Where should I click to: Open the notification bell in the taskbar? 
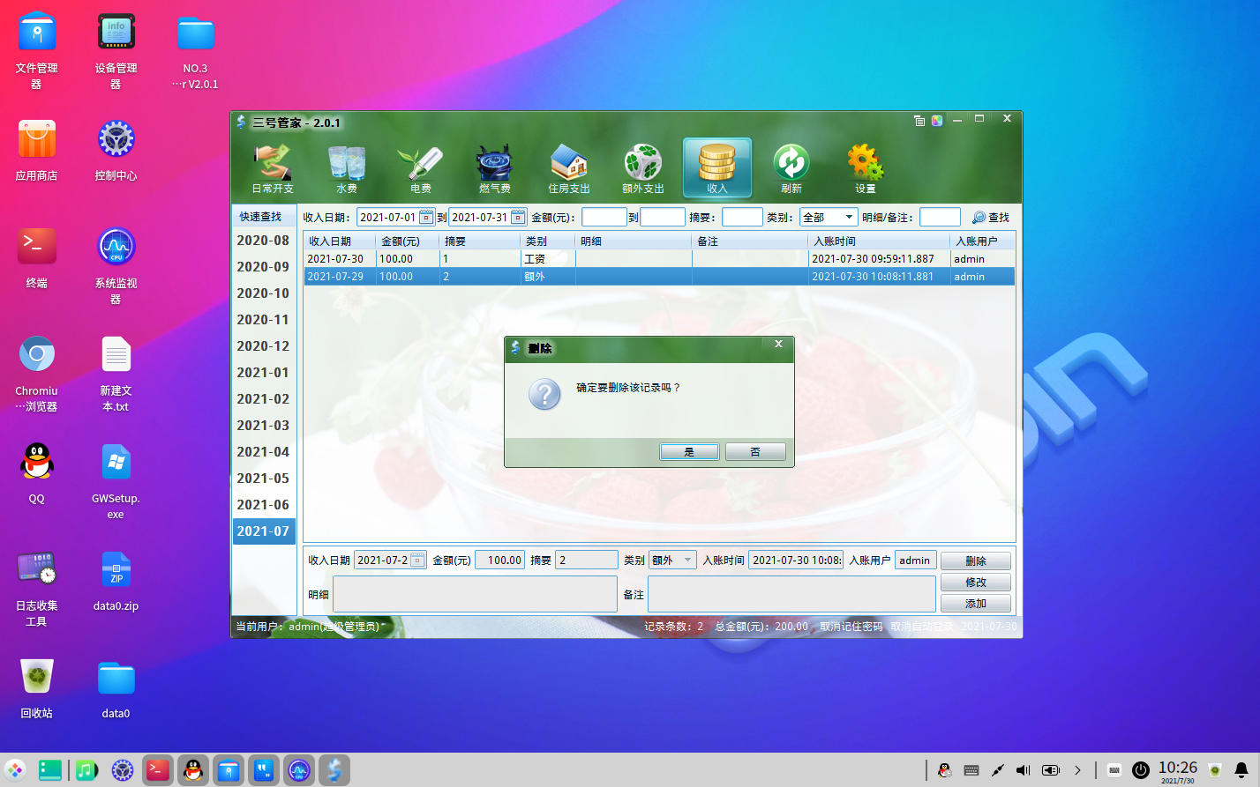click(x=1241, y=770)
